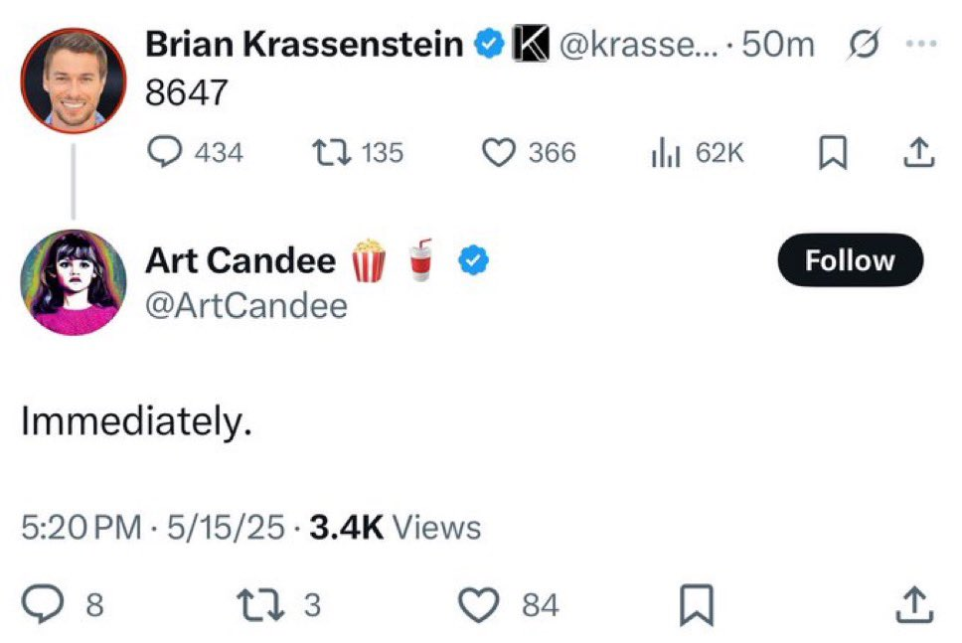Follow Art Candee
Viewport: 962px width, 643px height.
tap(851, 260)
